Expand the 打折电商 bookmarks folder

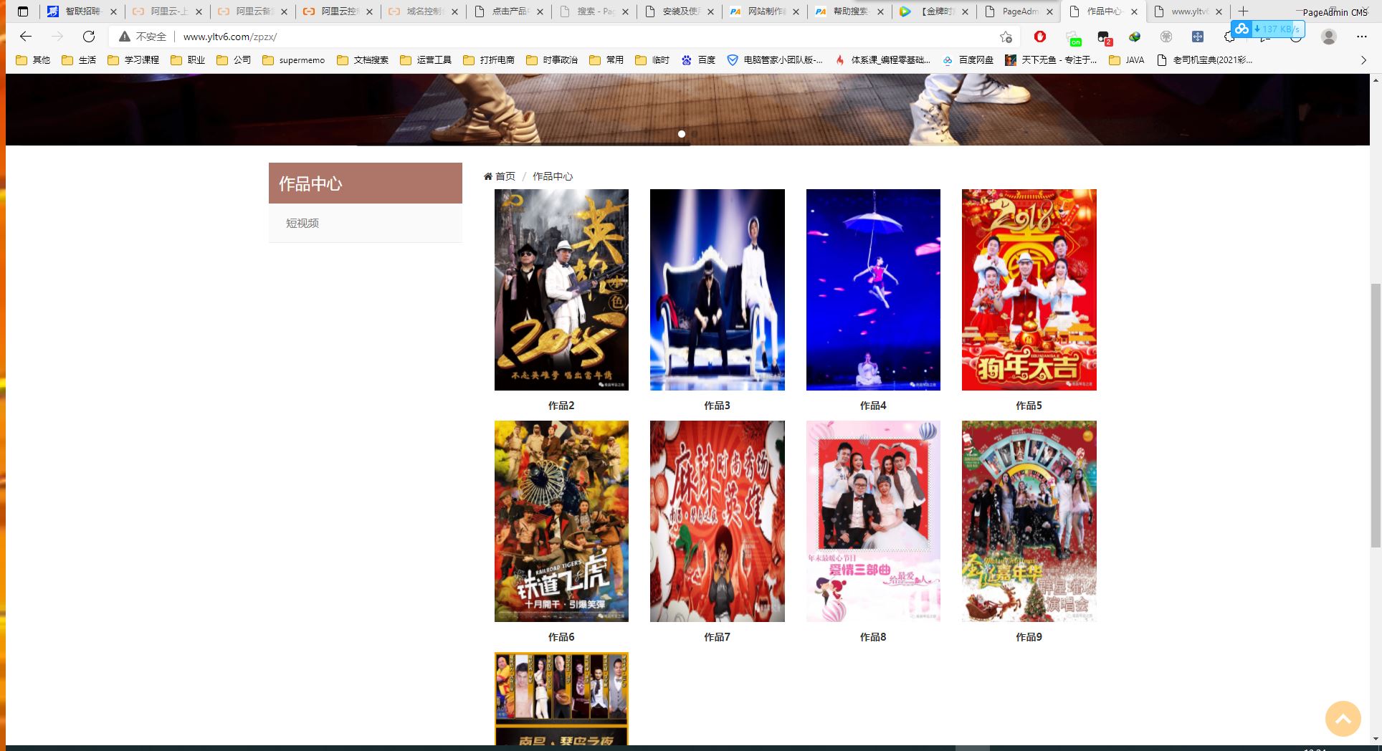(489, 60)
